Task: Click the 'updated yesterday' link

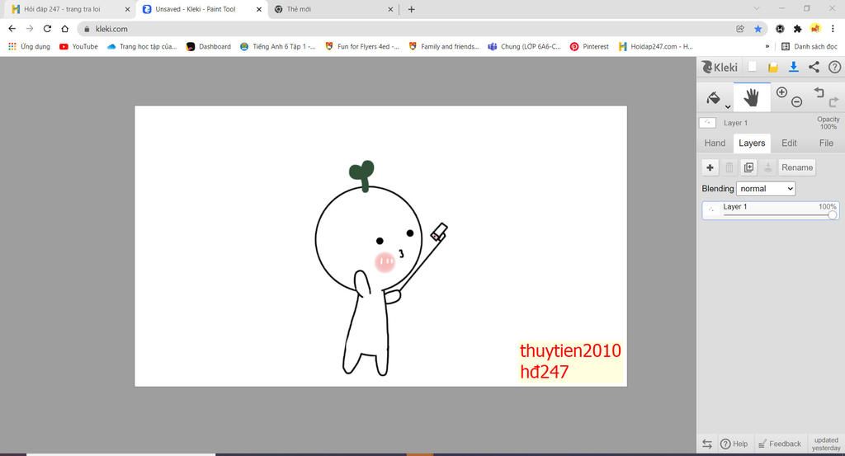Action: point(825,444)
